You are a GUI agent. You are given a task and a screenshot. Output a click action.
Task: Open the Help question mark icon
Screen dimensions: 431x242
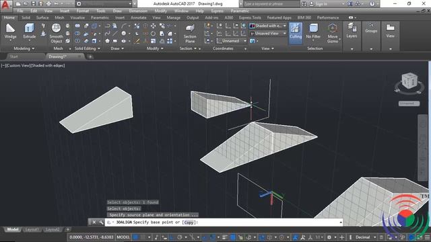coord(372,4)
